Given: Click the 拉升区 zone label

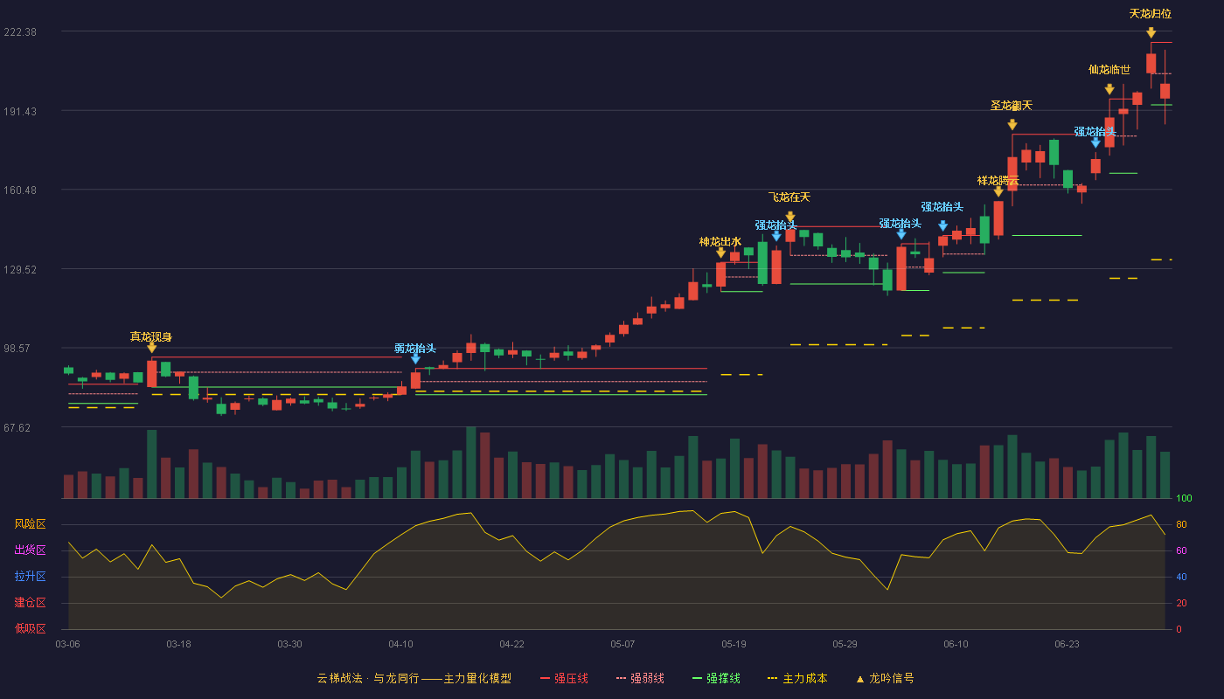Looking at the screenshot, I should pos(30,577).
